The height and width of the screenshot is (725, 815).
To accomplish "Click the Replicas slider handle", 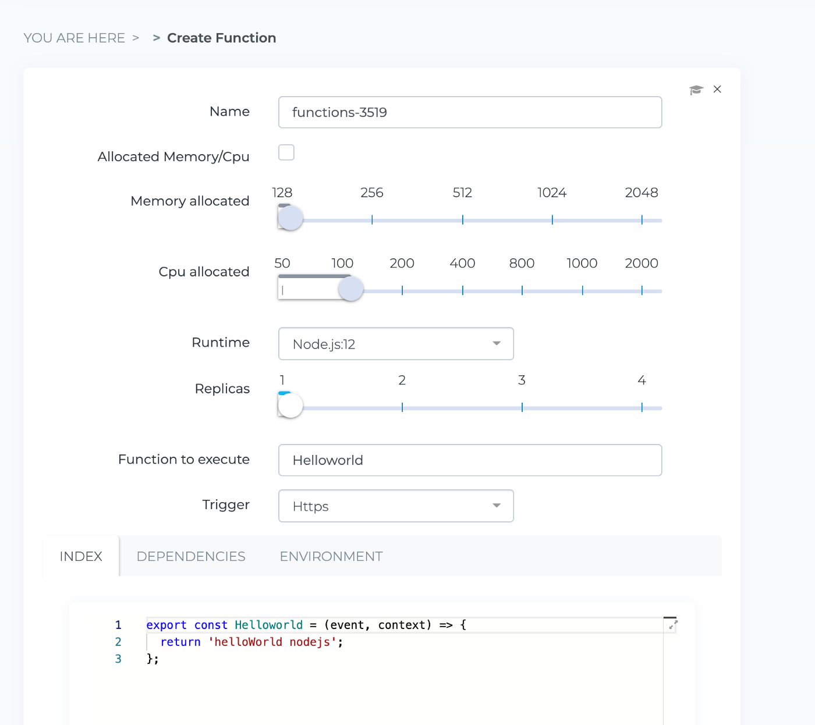I will tap(290, 406).
